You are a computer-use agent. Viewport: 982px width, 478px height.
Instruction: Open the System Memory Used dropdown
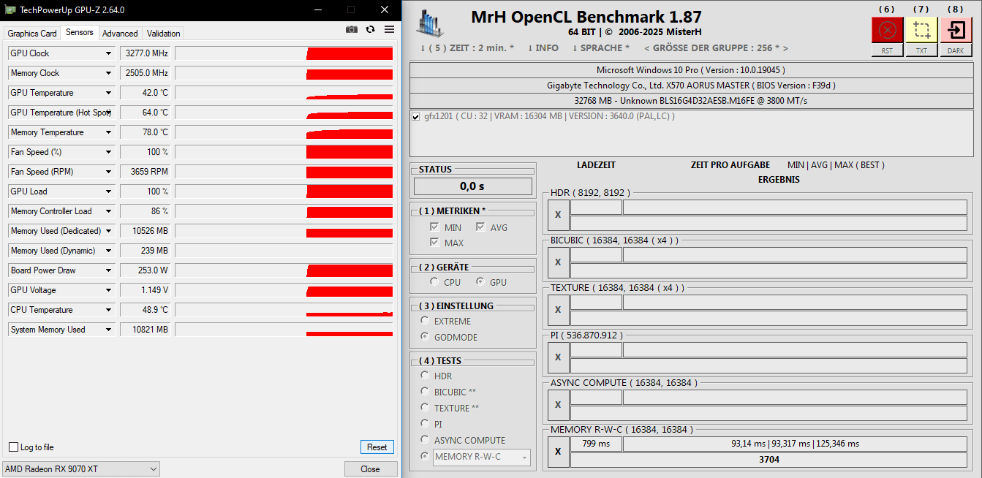pyautogui.click(x=109, y=330)
